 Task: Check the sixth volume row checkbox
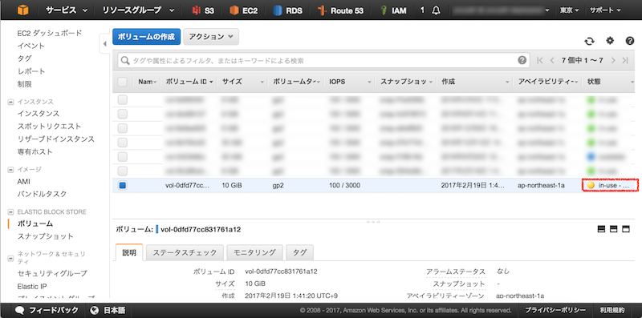point(123,171)
